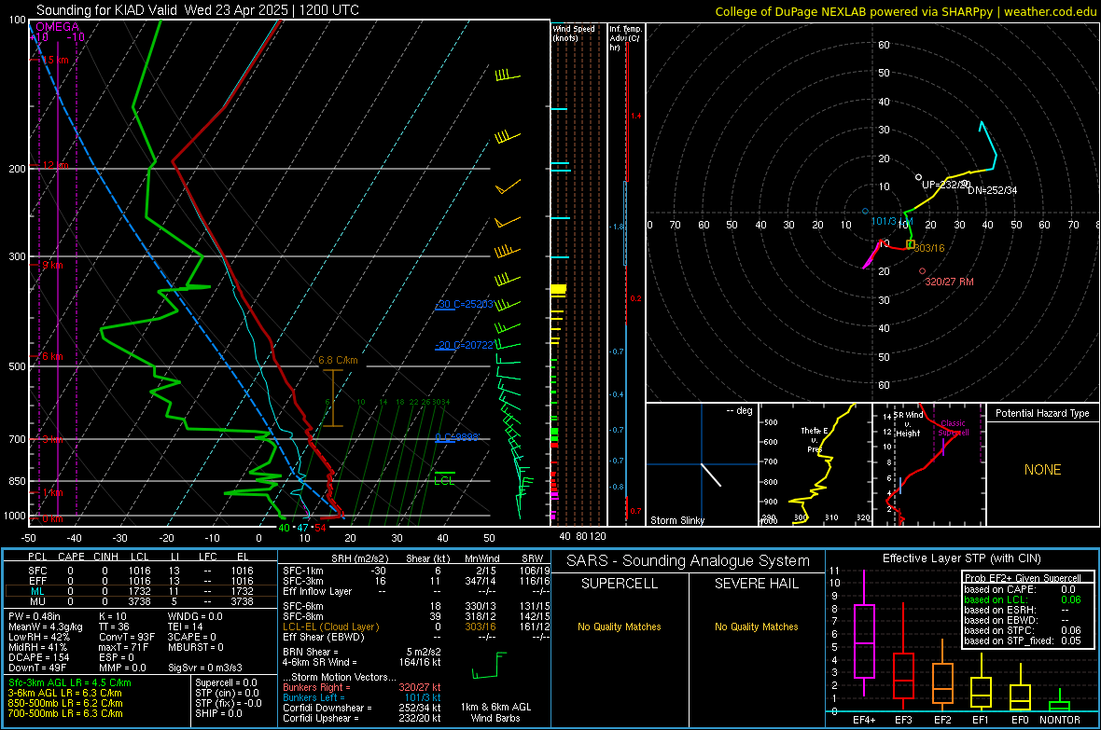1101x730 pixels.
Task: Click the orange EF2 box plot
Action: [942, 675]
